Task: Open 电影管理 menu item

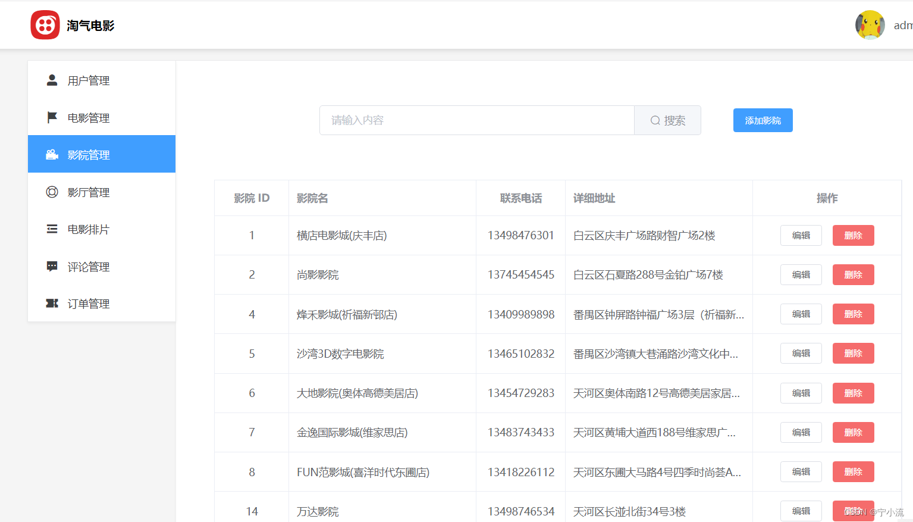Action: click(102, 118)
